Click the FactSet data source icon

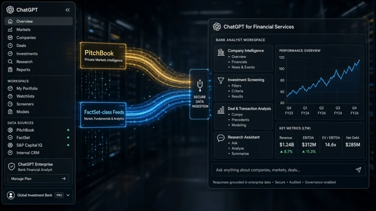[10, 138]
